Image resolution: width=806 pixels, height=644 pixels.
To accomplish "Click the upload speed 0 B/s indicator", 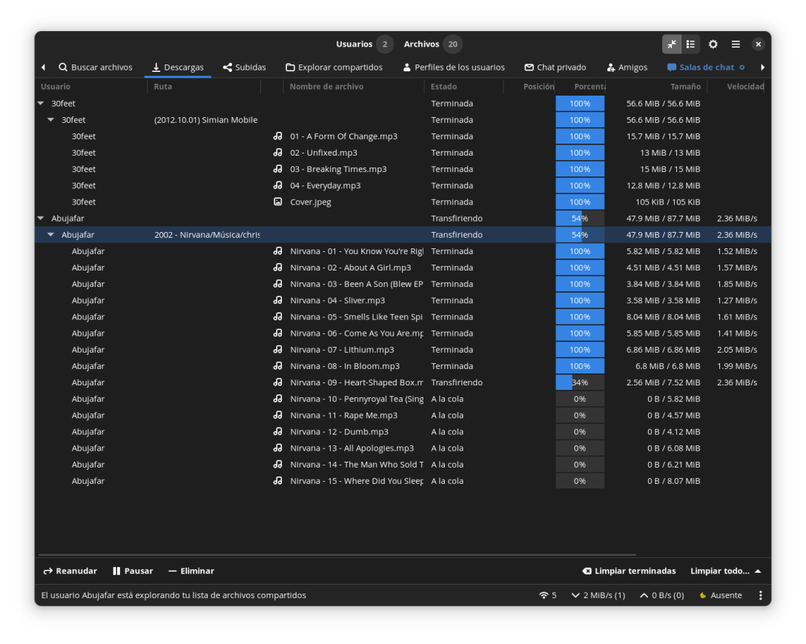I will pos(662,595).
